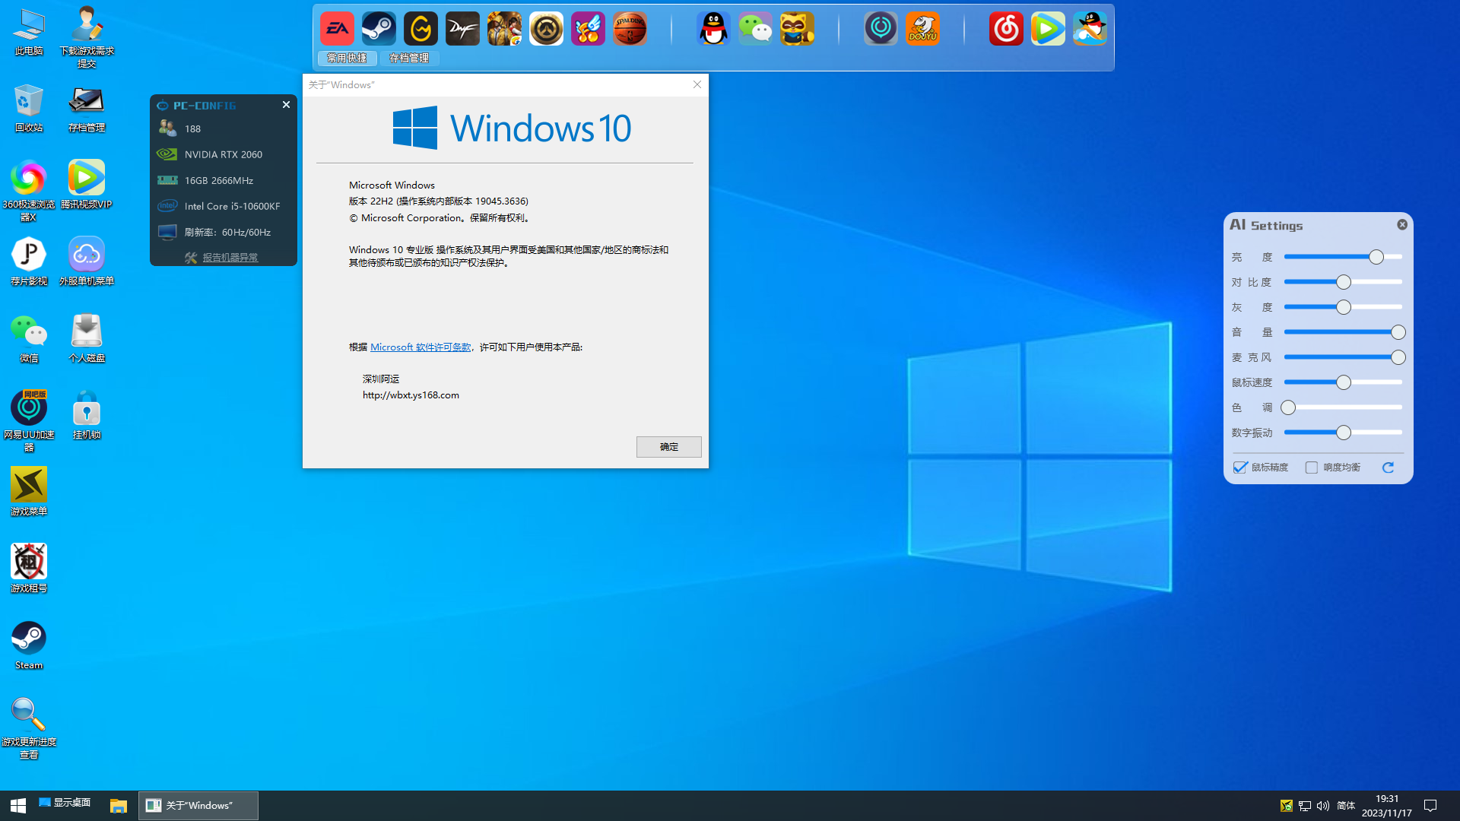
Task: Open the notification center icon
Action: 1430,806
